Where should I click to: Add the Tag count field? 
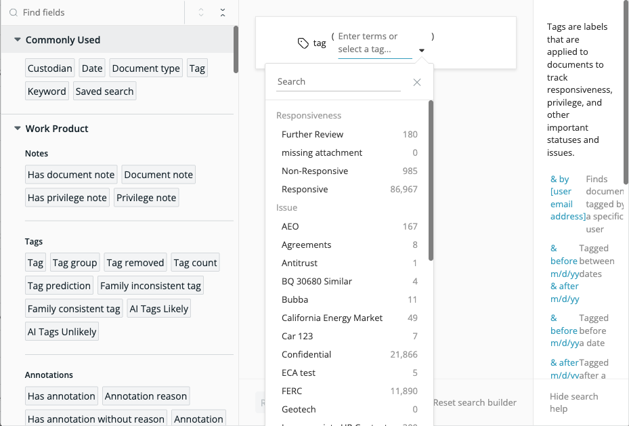click(x=196, y=262)
